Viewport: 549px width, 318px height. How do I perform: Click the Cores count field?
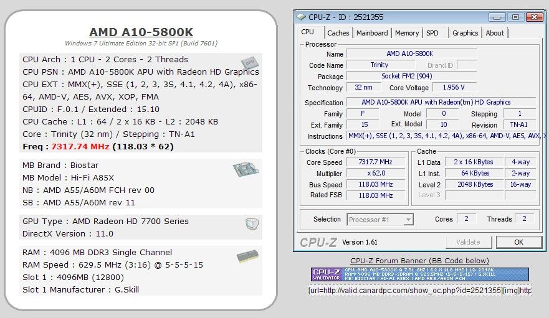pos(466,218)
